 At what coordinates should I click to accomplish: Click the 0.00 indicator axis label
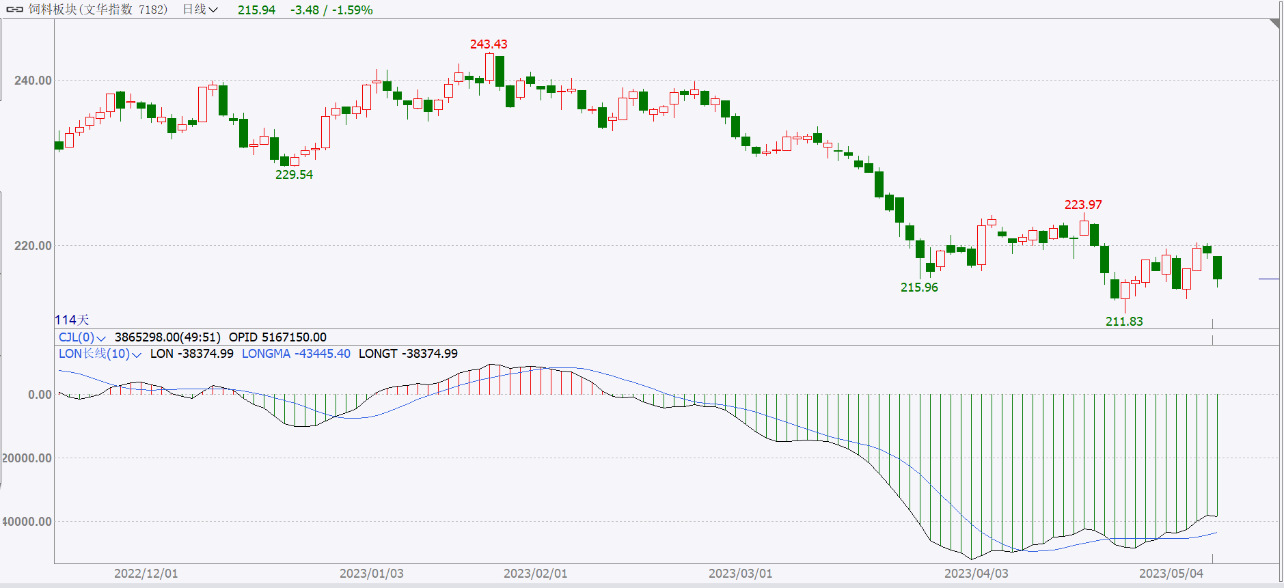[x=40, y=395]
